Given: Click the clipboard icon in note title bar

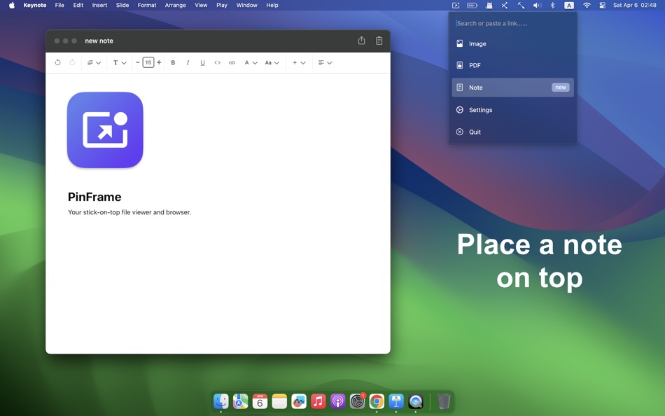Looking at the screenshot, I should (x=379, y=41).
